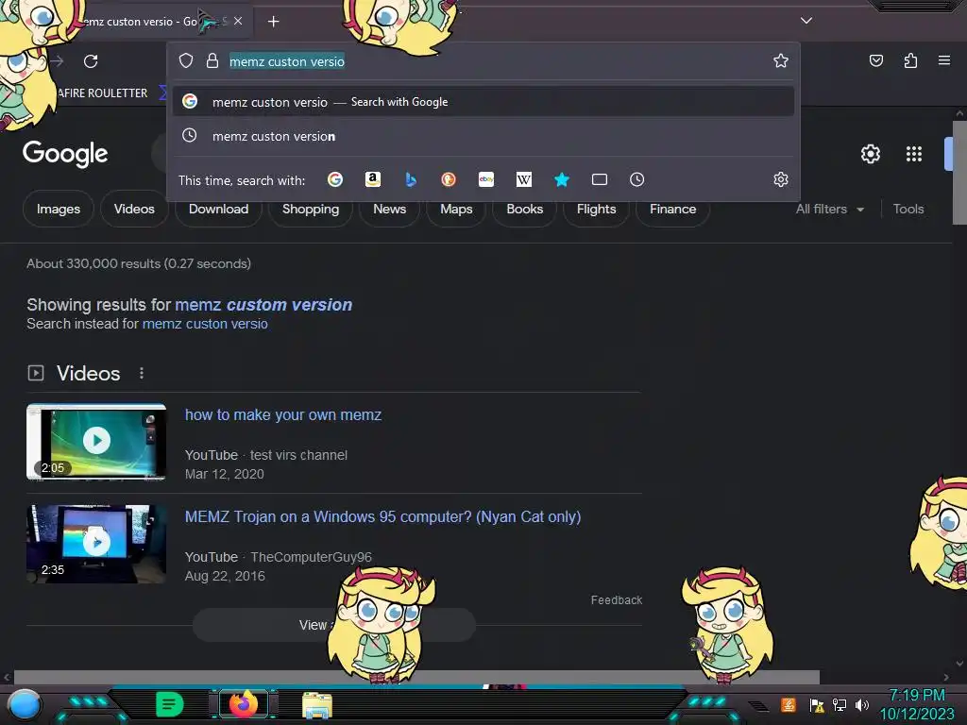Play the 2:05 video thumbnail

(x=96, y=441)
